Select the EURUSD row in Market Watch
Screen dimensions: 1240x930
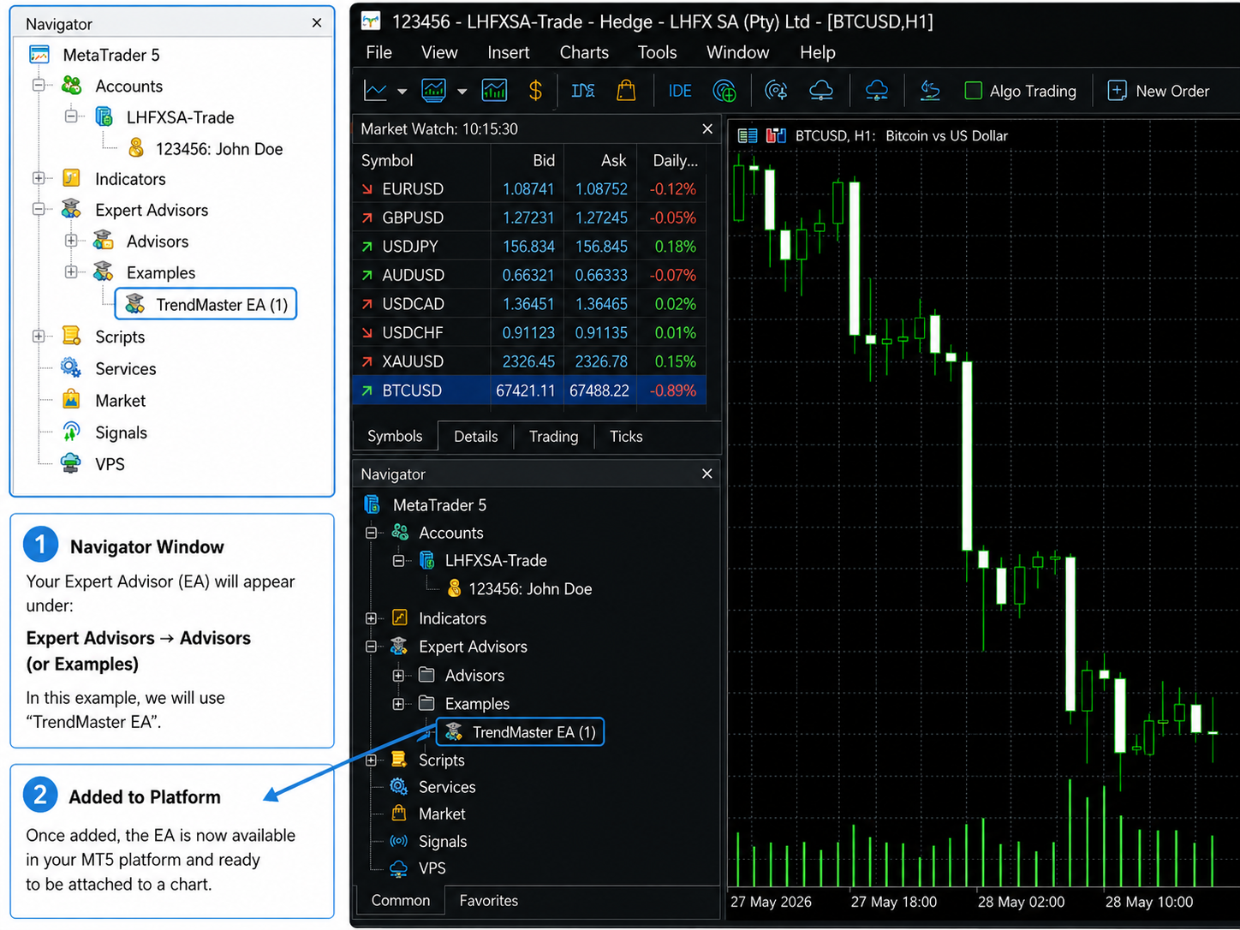click(529, 188)
